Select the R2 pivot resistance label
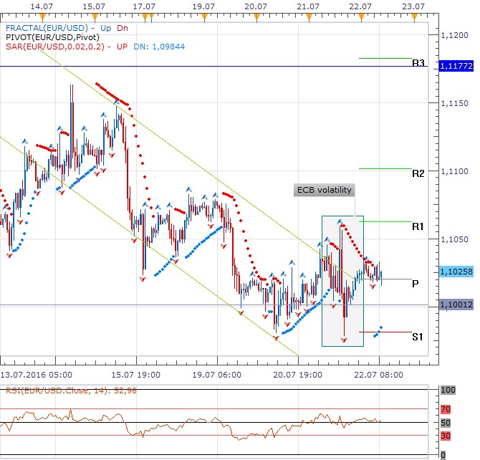The width and height of the screenshot is (480, 460). pyautogui.click(x=419, y=173)
